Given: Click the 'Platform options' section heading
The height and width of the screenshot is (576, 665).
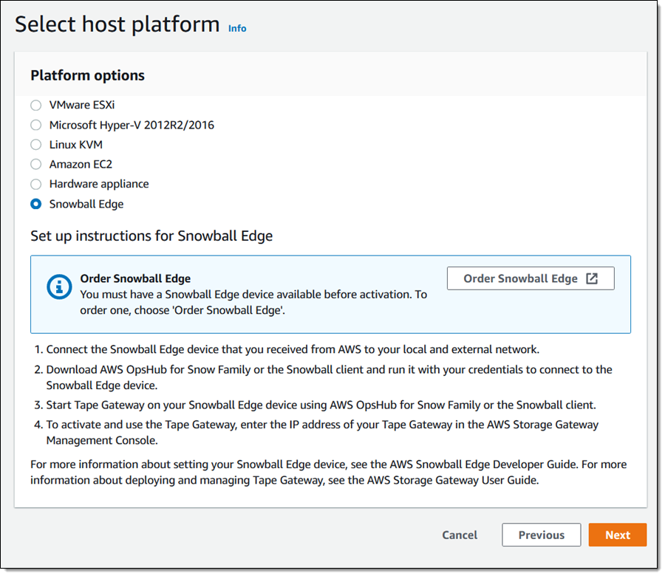Looking at the screenshot, I should point(87,75).
